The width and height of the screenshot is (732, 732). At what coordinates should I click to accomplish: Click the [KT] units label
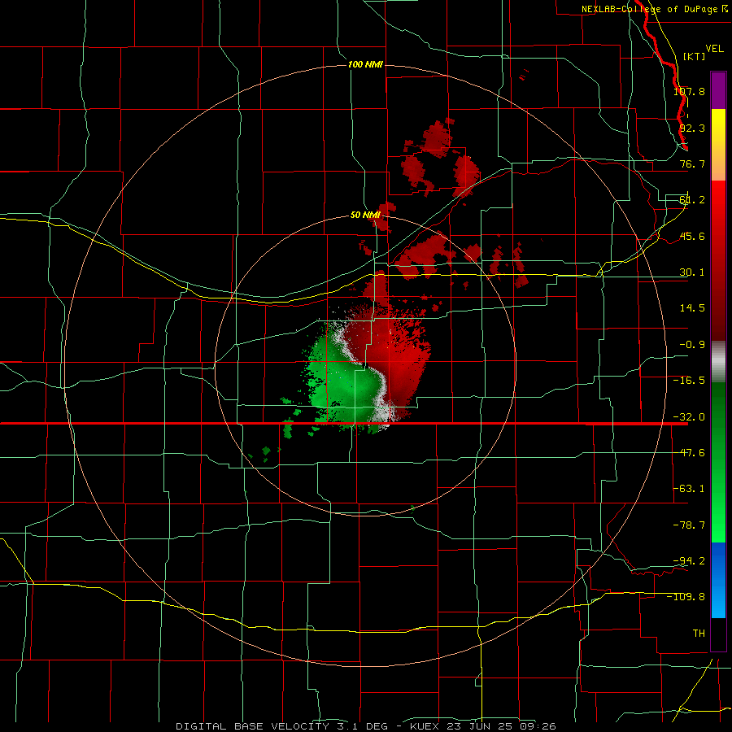695,56
